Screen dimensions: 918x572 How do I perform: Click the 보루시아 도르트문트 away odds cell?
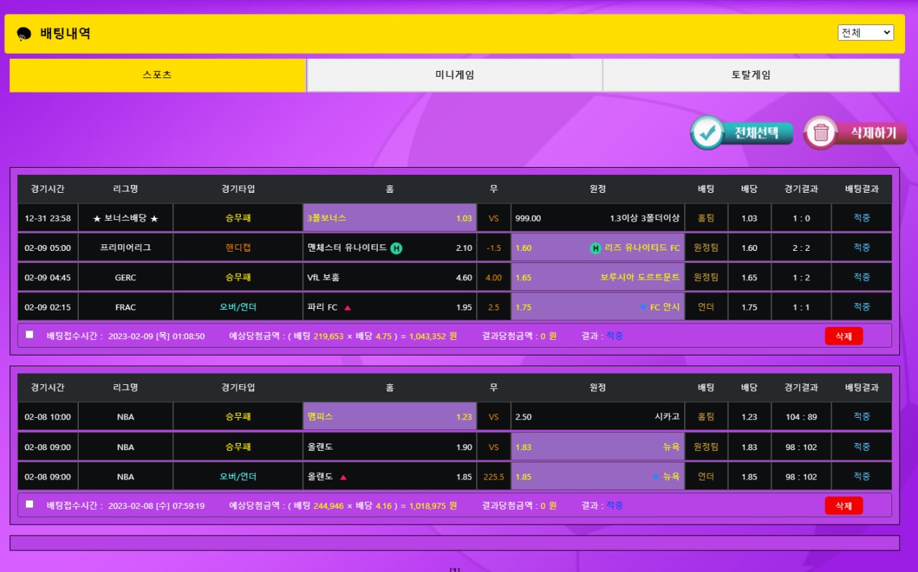coord(597,277)
